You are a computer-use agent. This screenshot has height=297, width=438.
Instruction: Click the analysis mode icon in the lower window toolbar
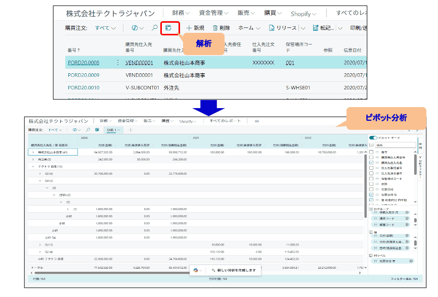tap(97, 130)
